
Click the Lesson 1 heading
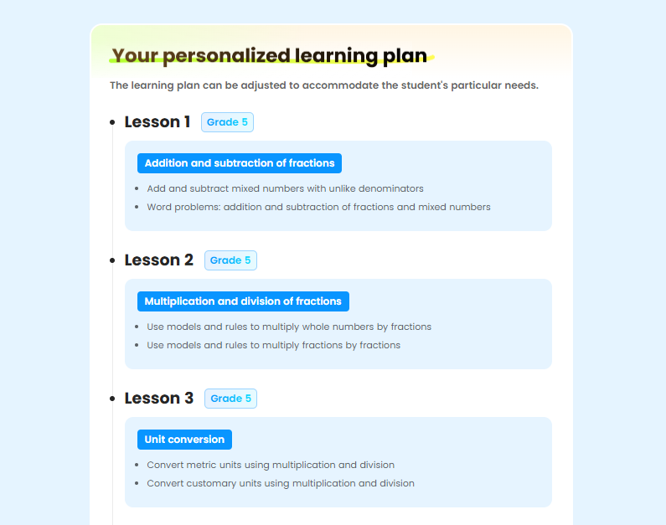tap(157, 122)
